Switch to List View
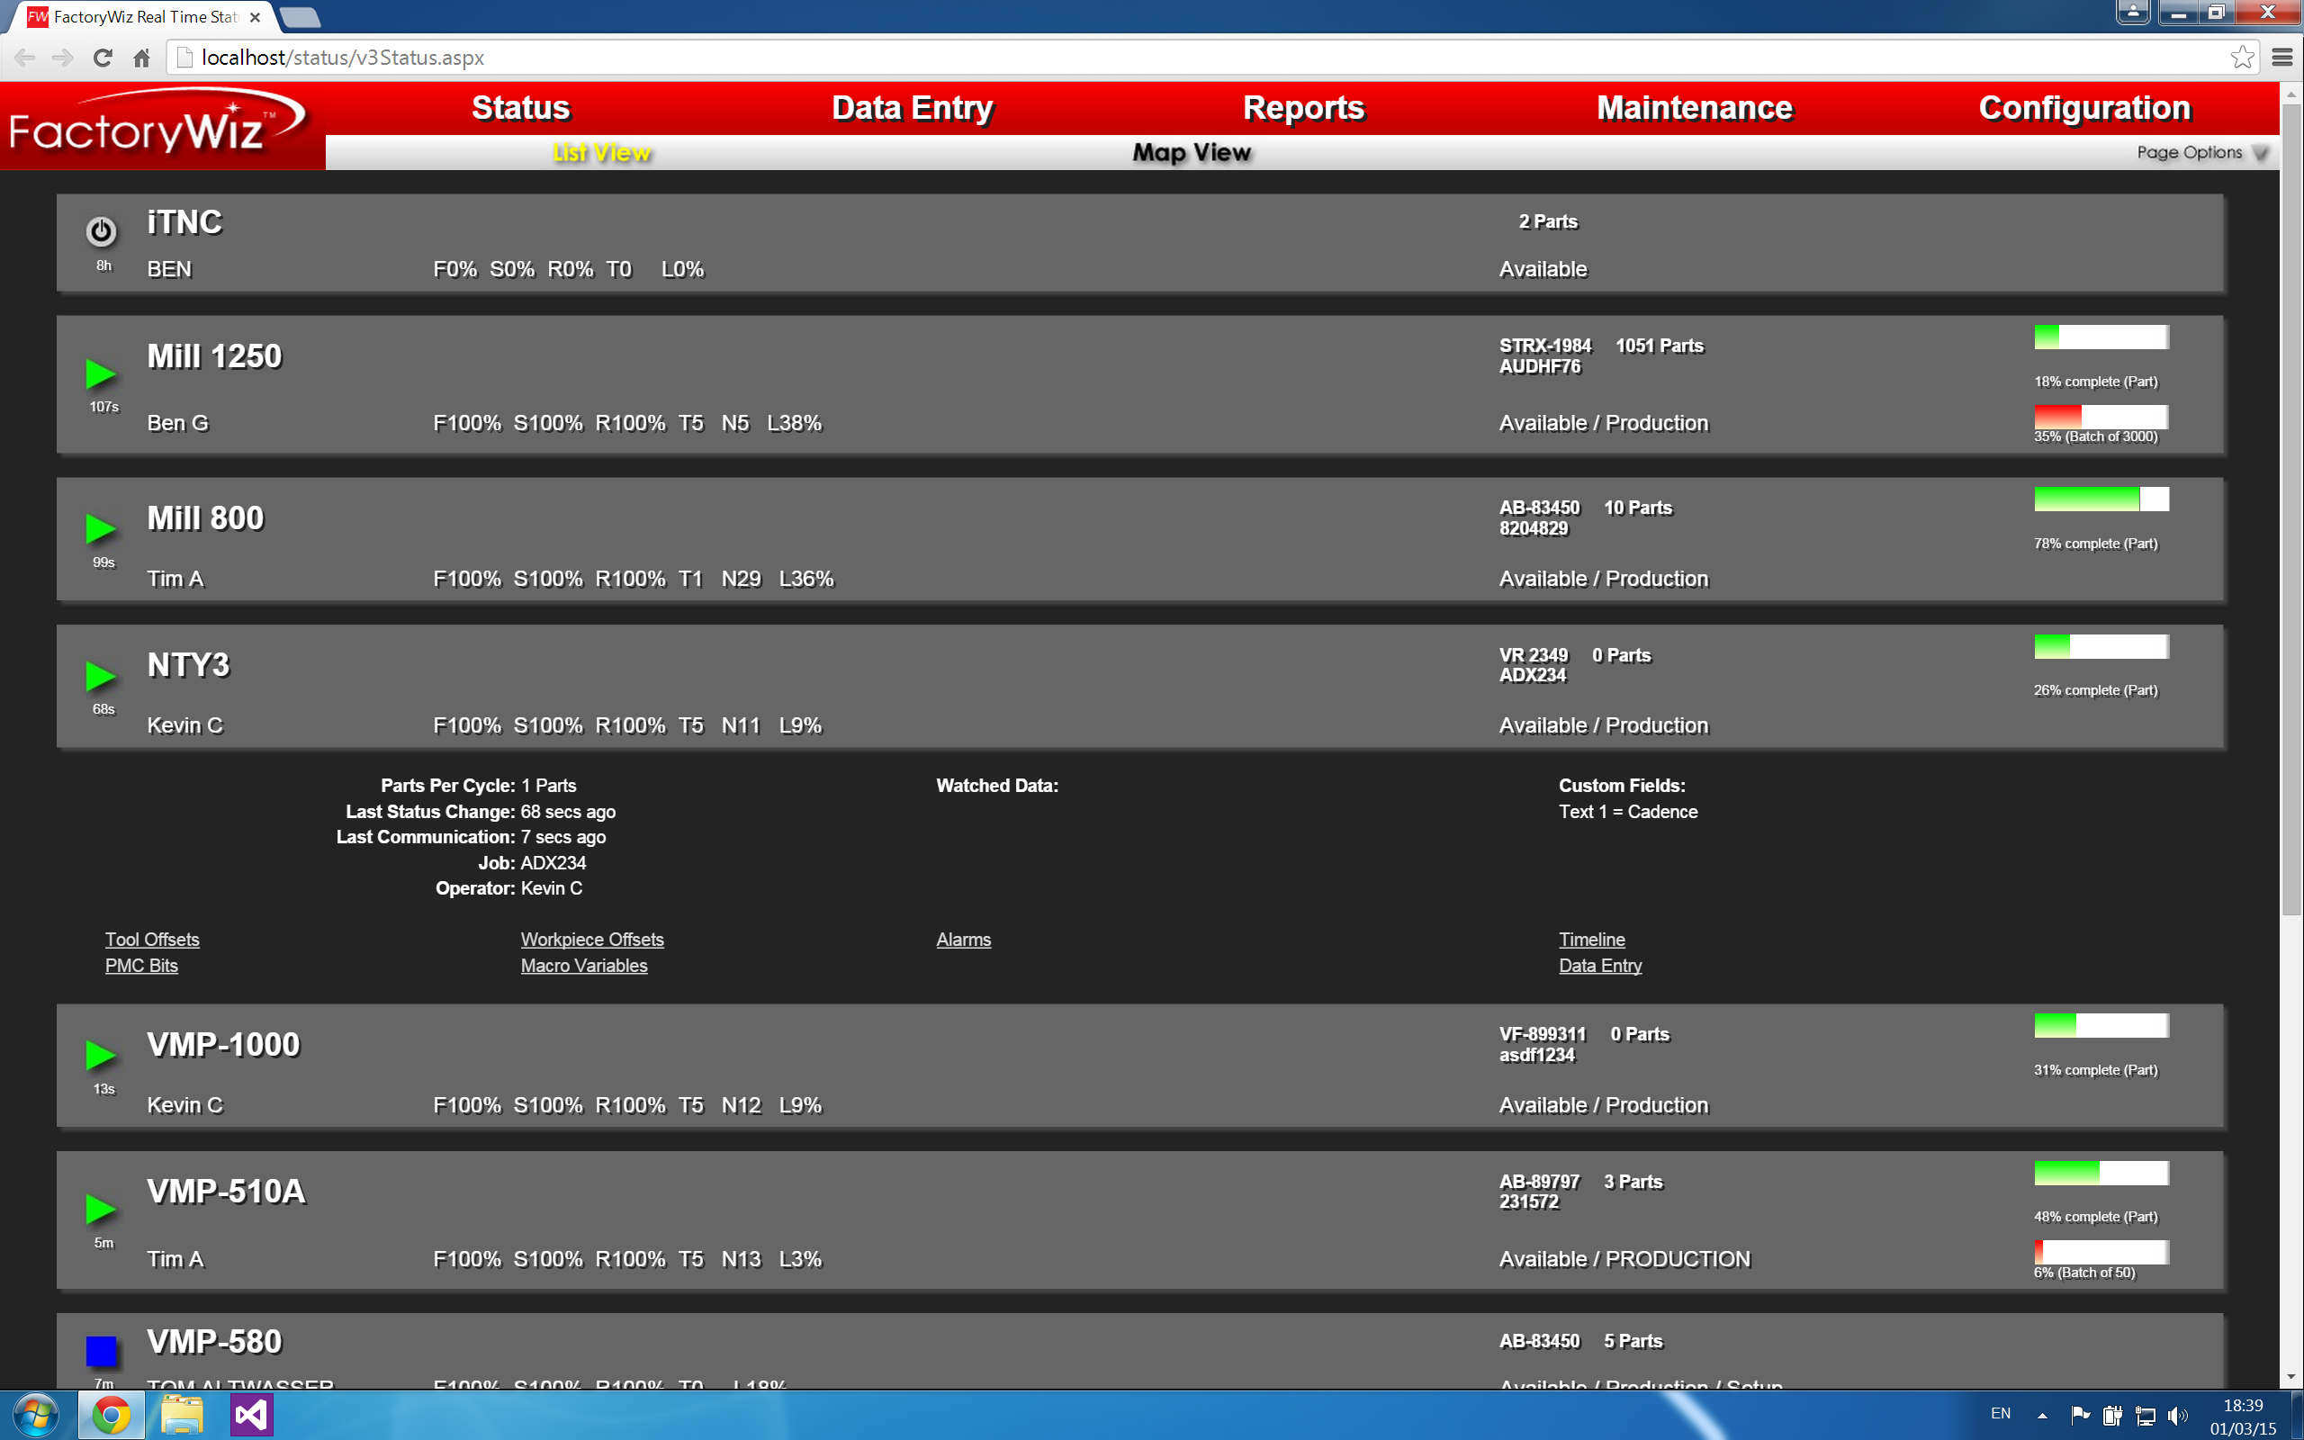 602,152
